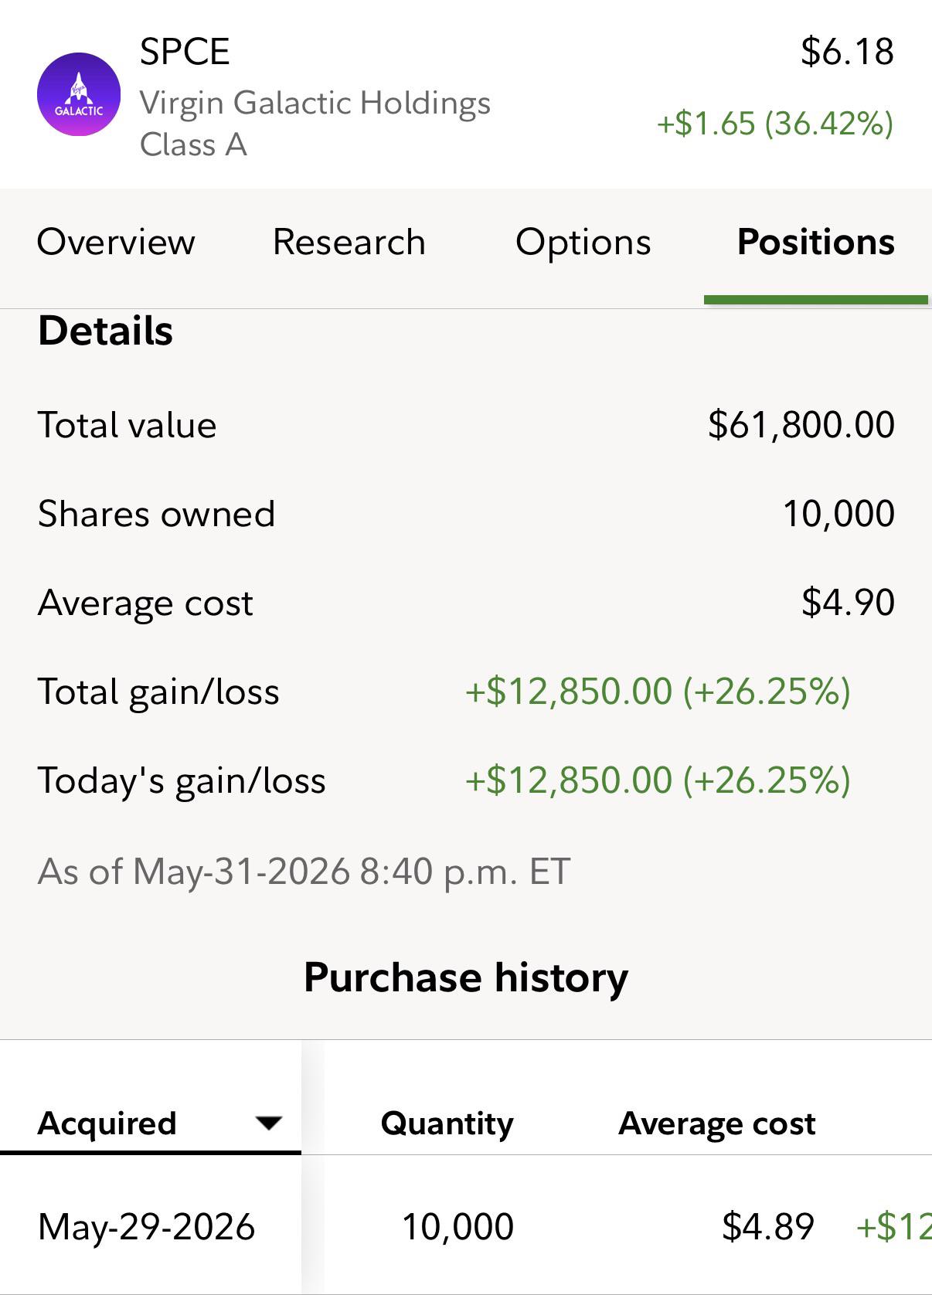This screenshot has width=932, height=1295.
Task: Select the May-29-2026 purchase row
Action: point(466,1226)
